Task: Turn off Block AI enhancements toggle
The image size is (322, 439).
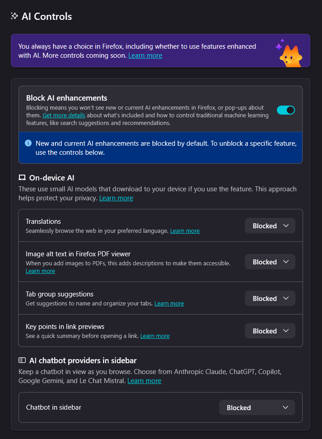Action: [x=285, y=110]
